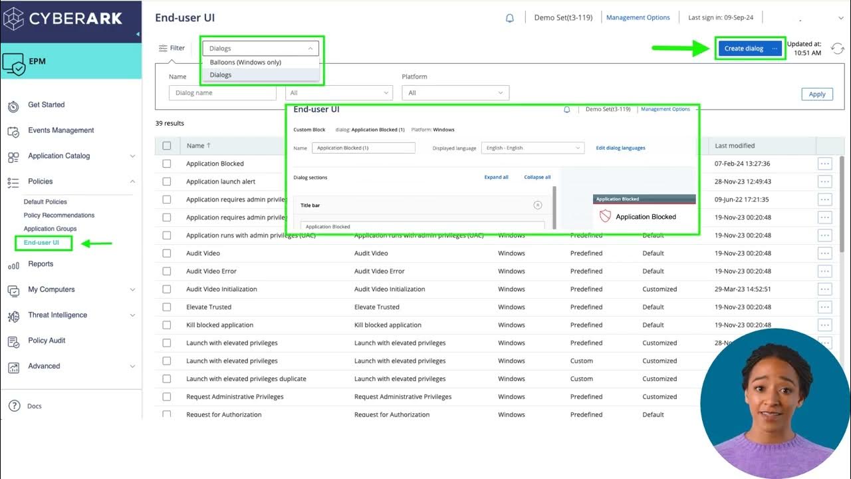
Task: Click the My Computers sidebar icon
Action: (x=13, y=291)
